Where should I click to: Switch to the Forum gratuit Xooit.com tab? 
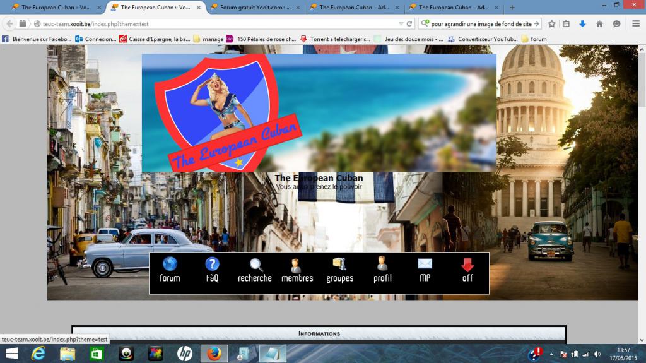(x=255, y=8)
